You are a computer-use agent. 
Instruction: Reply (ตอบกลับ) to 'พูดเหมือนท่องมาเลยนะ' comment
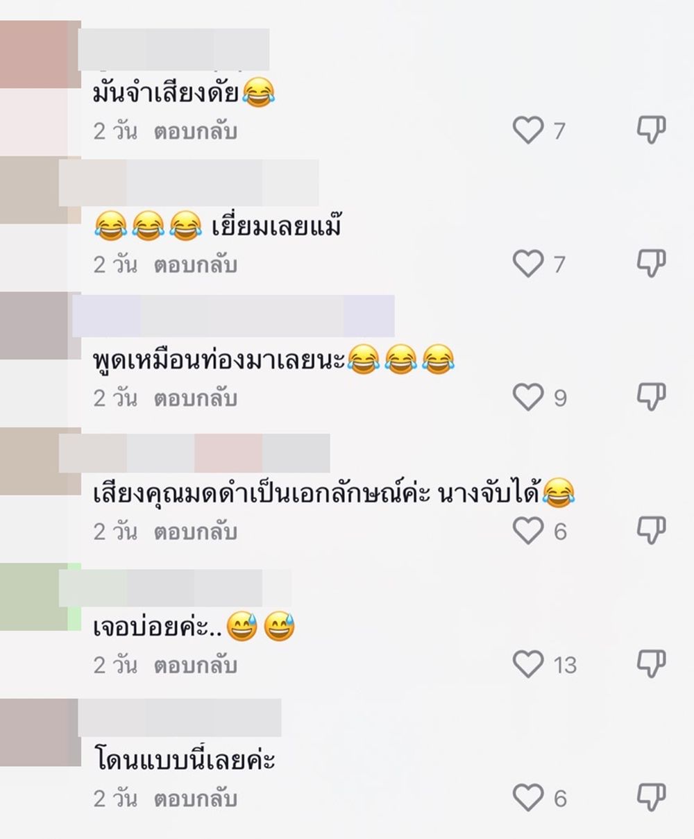(x=196, y=398)
